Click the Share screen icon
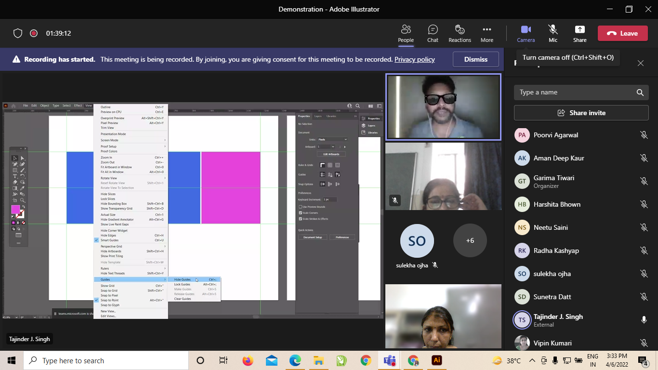 [579, 33]
